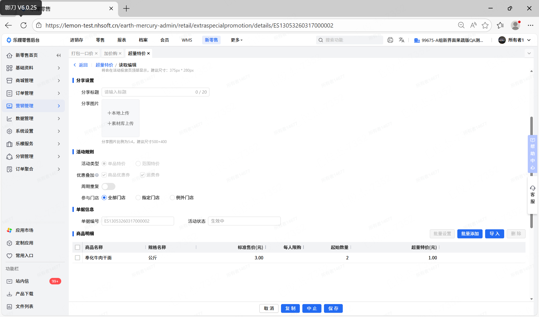Screen dimensions: 539x317
Task: Toggle the 周期重复 switch
Action: point(108,186)
